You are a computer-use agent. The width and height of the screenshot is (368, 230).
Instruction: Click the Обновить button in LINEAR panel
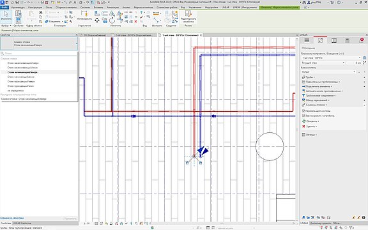click(x=310, y=121)
